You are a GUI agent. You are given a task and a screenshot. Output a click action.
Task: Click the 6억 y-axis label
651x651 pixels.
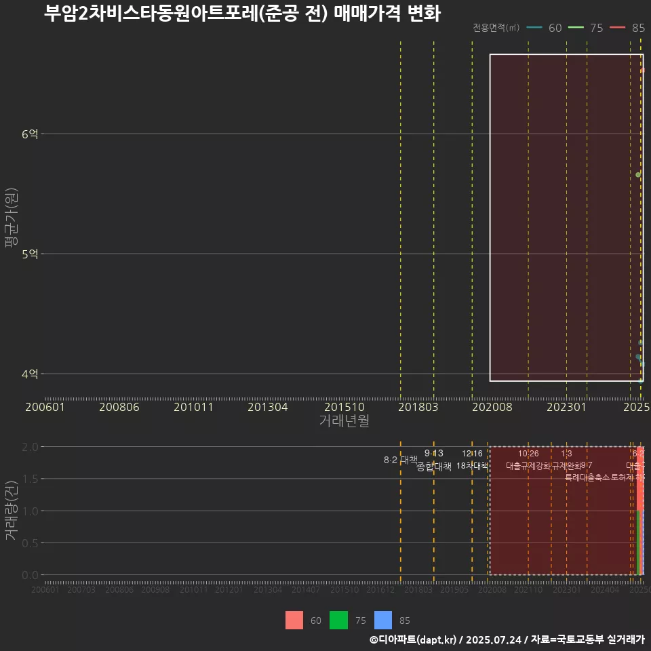coord(30,134)
